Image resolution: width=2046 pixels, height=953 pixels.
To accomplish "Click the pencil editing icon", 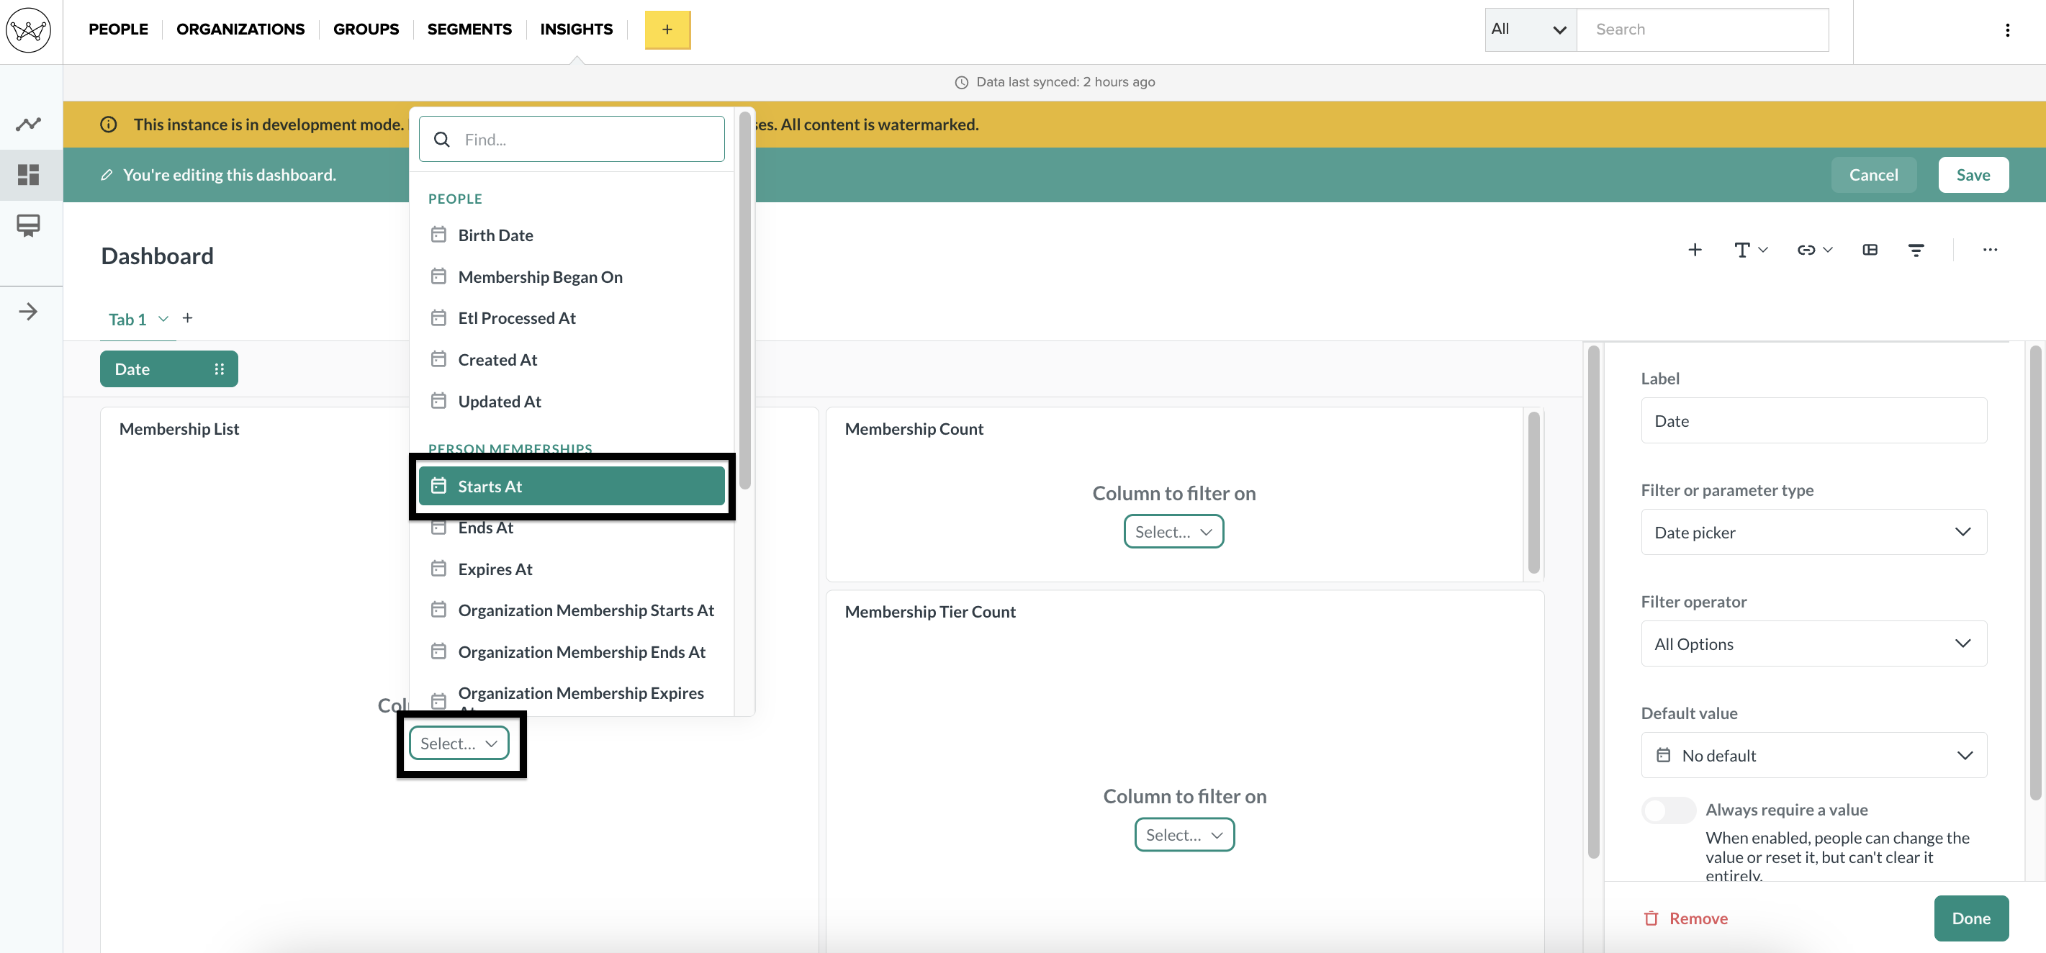I will click(x=107, y=175).
